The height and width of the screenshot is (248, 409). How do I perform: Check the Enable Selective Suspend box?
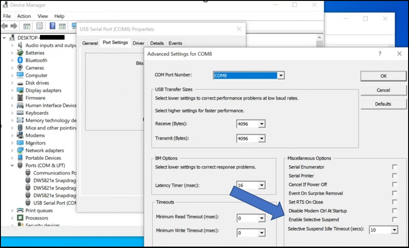tap(394, 220)
